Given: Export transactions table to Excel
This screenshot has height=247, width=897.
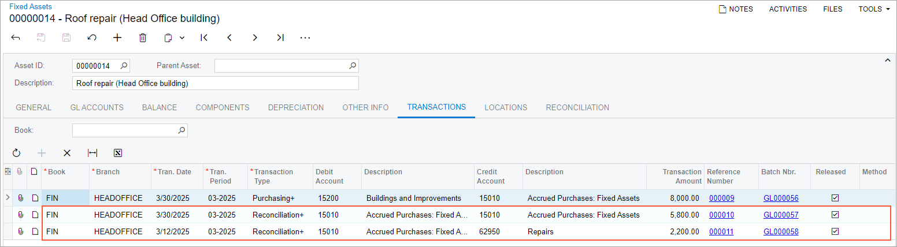Looking at the screenshot, I should point(118,153).
